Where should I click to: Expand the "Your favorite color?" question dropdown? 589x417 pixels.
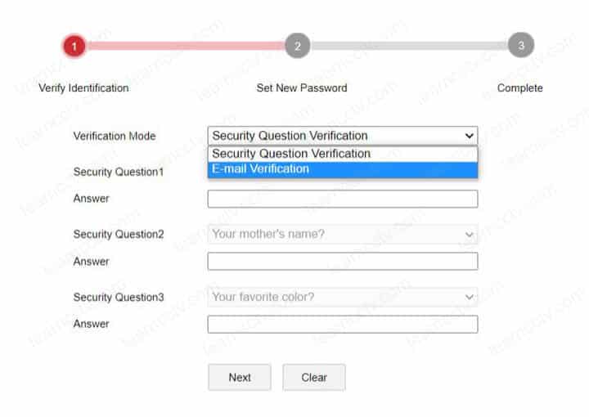(342, 297)
